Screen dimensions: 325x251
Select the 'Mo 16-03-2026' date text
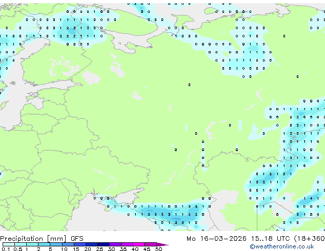click(216, 239)
